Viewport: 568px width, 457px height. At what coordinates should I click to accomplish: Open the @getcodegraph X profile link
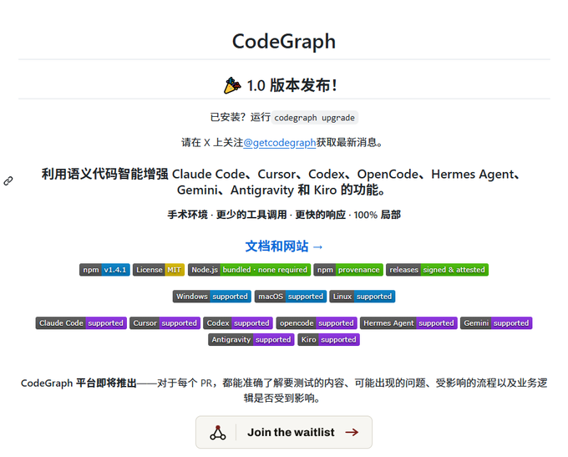pos(279,143)
